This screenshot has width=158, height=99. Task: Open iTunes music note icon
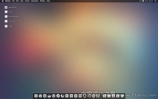89,96
